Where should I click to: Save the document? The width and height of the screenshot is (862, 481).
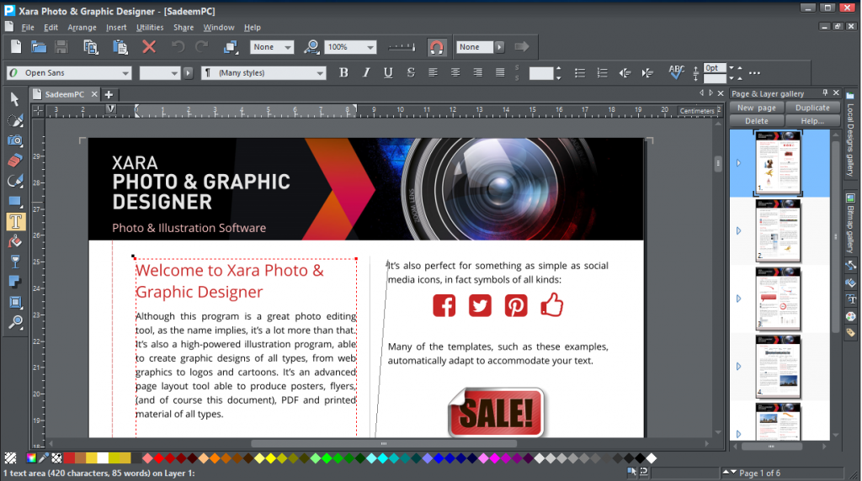[61, 47]
